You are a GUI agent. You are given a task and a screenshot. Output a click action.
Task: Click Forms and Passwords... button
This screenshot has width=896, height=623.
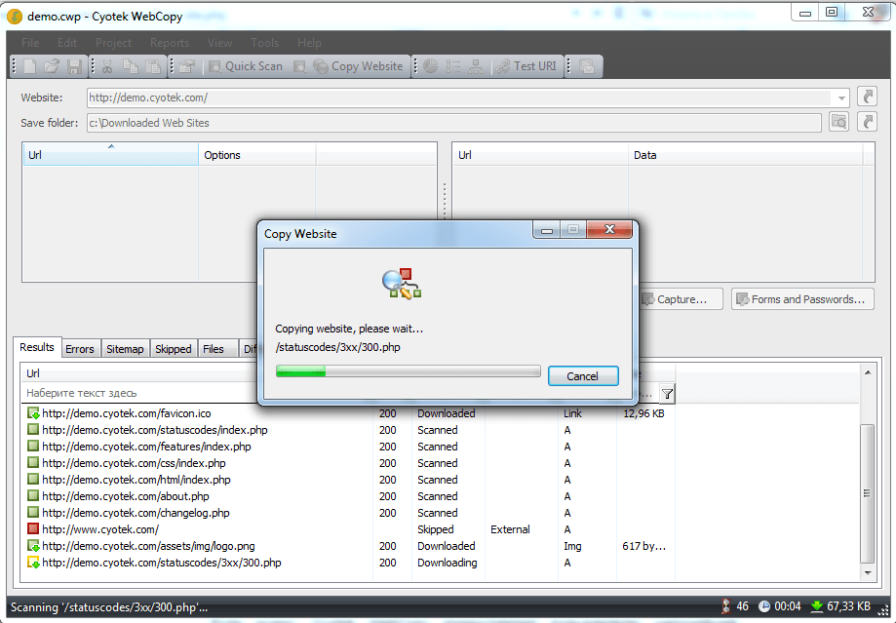coord(802,299)
